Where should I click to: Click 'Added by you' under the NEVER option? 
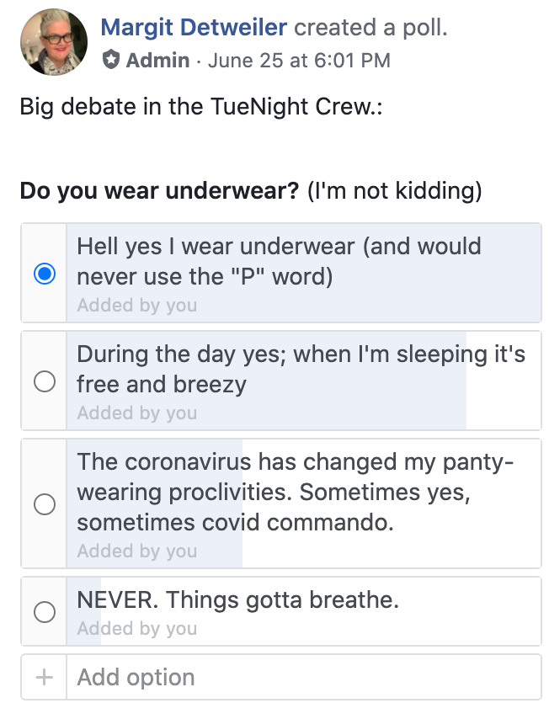137,628
